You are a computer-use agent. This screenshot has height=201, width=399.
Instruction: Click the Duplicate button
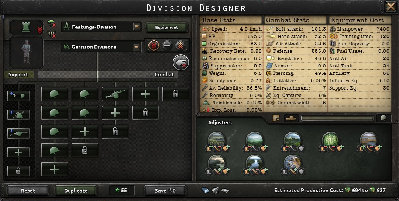pos(76,191)
